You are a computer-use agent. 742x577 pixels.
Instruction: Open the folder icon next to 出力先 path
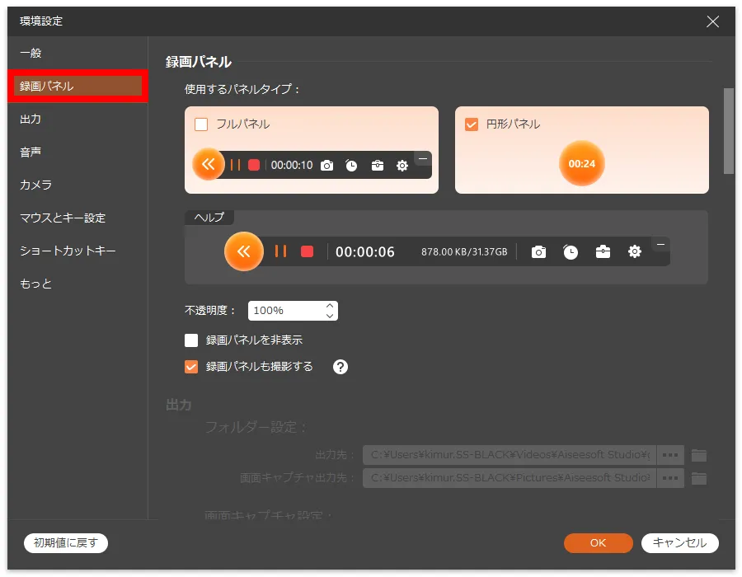tap(699, 455)
